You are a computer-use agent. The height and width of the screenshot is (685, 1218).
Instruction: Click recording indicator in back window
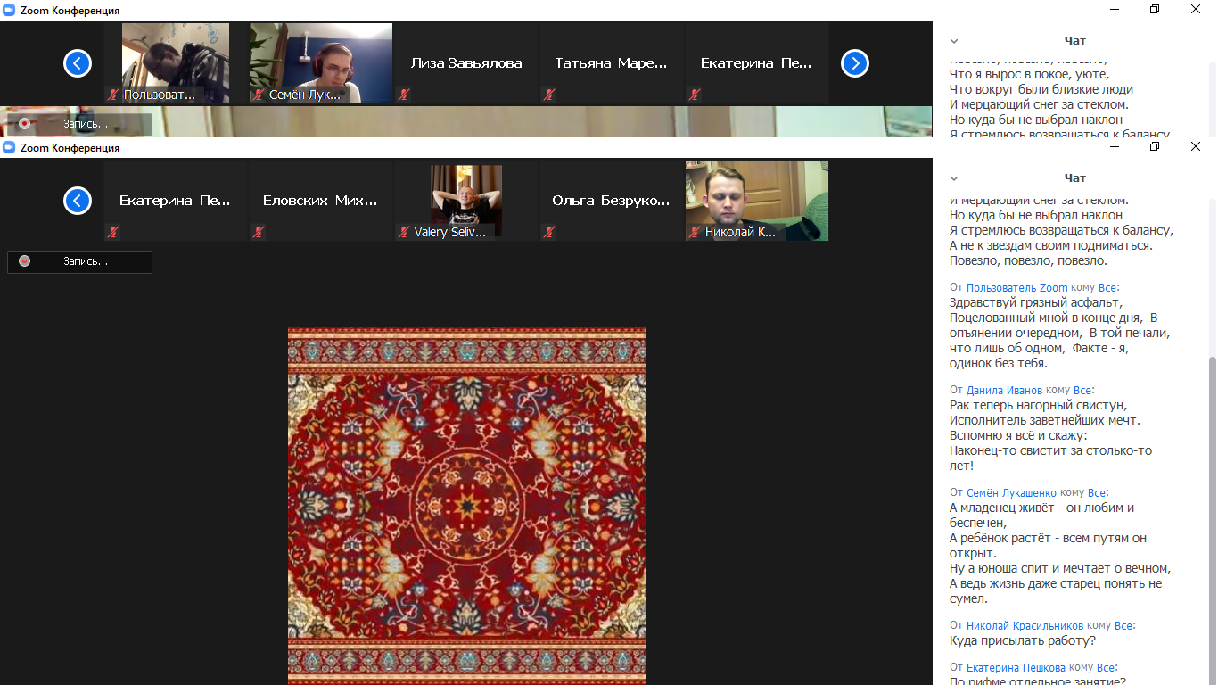79,124
